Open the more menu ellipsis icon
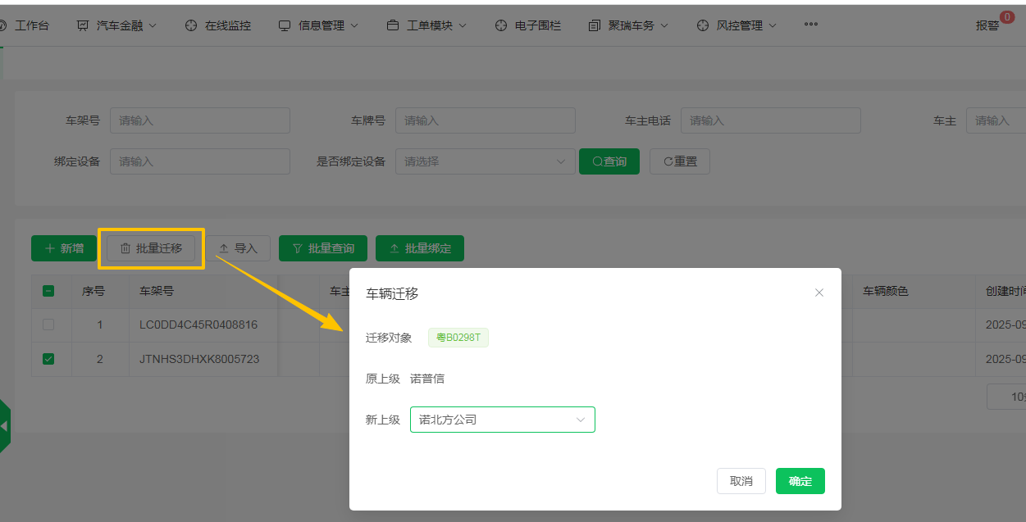This screenshot has width=1026, height=522. tap(810, 25)
